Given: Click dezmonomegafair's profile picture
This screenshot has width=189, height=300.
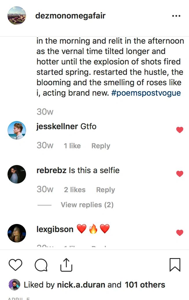Looking at the screenshot, I should [x=17, y=16].
